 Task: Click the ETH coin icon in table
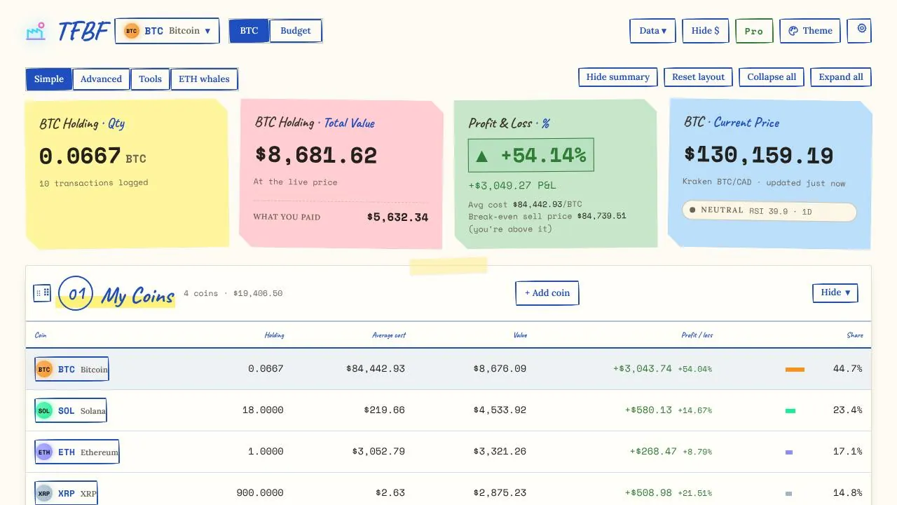click(44, 452)
